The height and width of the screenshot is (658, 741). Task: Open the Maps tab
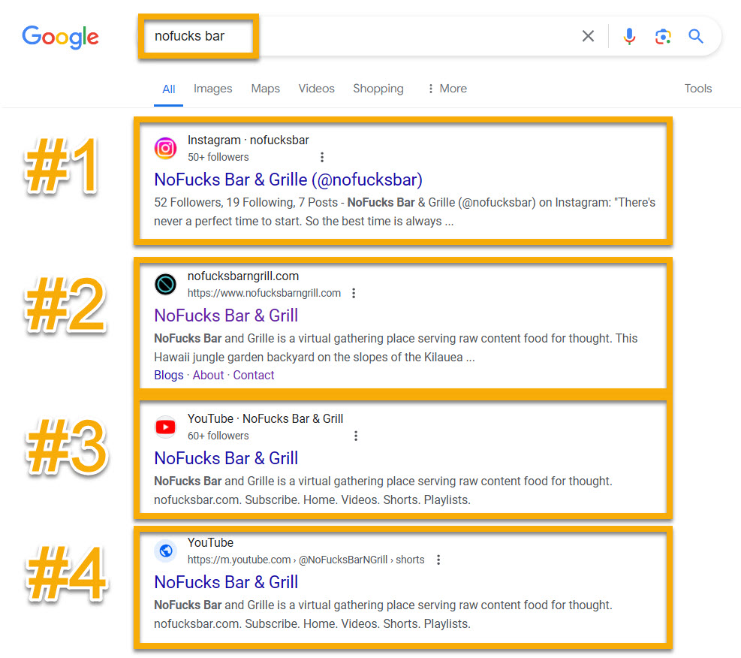265,88
